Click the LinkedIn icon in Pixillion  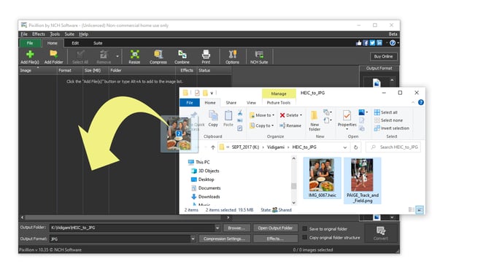point(379,43)
